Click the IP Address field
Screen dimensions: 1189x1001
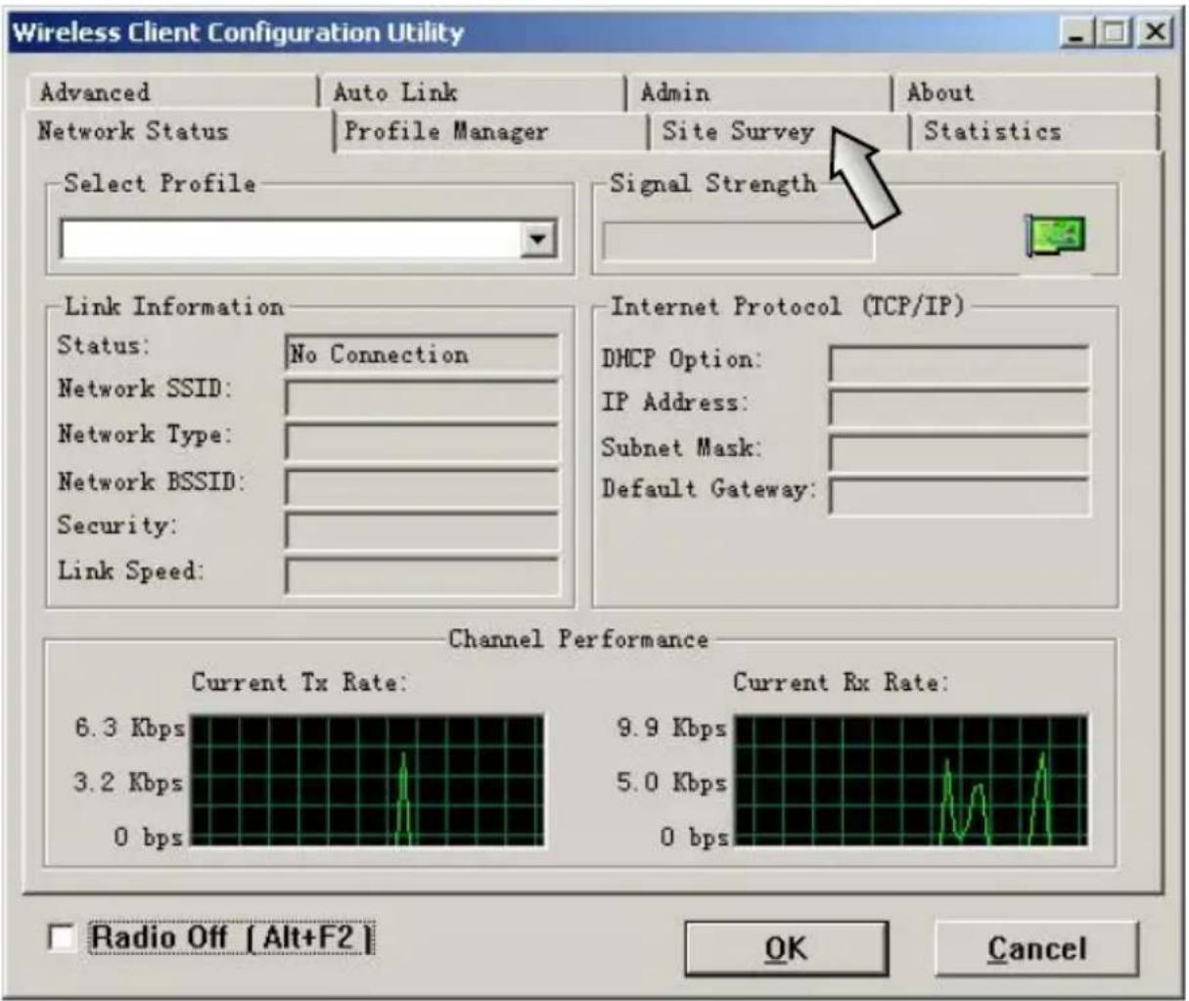click(x=959, y=408)
